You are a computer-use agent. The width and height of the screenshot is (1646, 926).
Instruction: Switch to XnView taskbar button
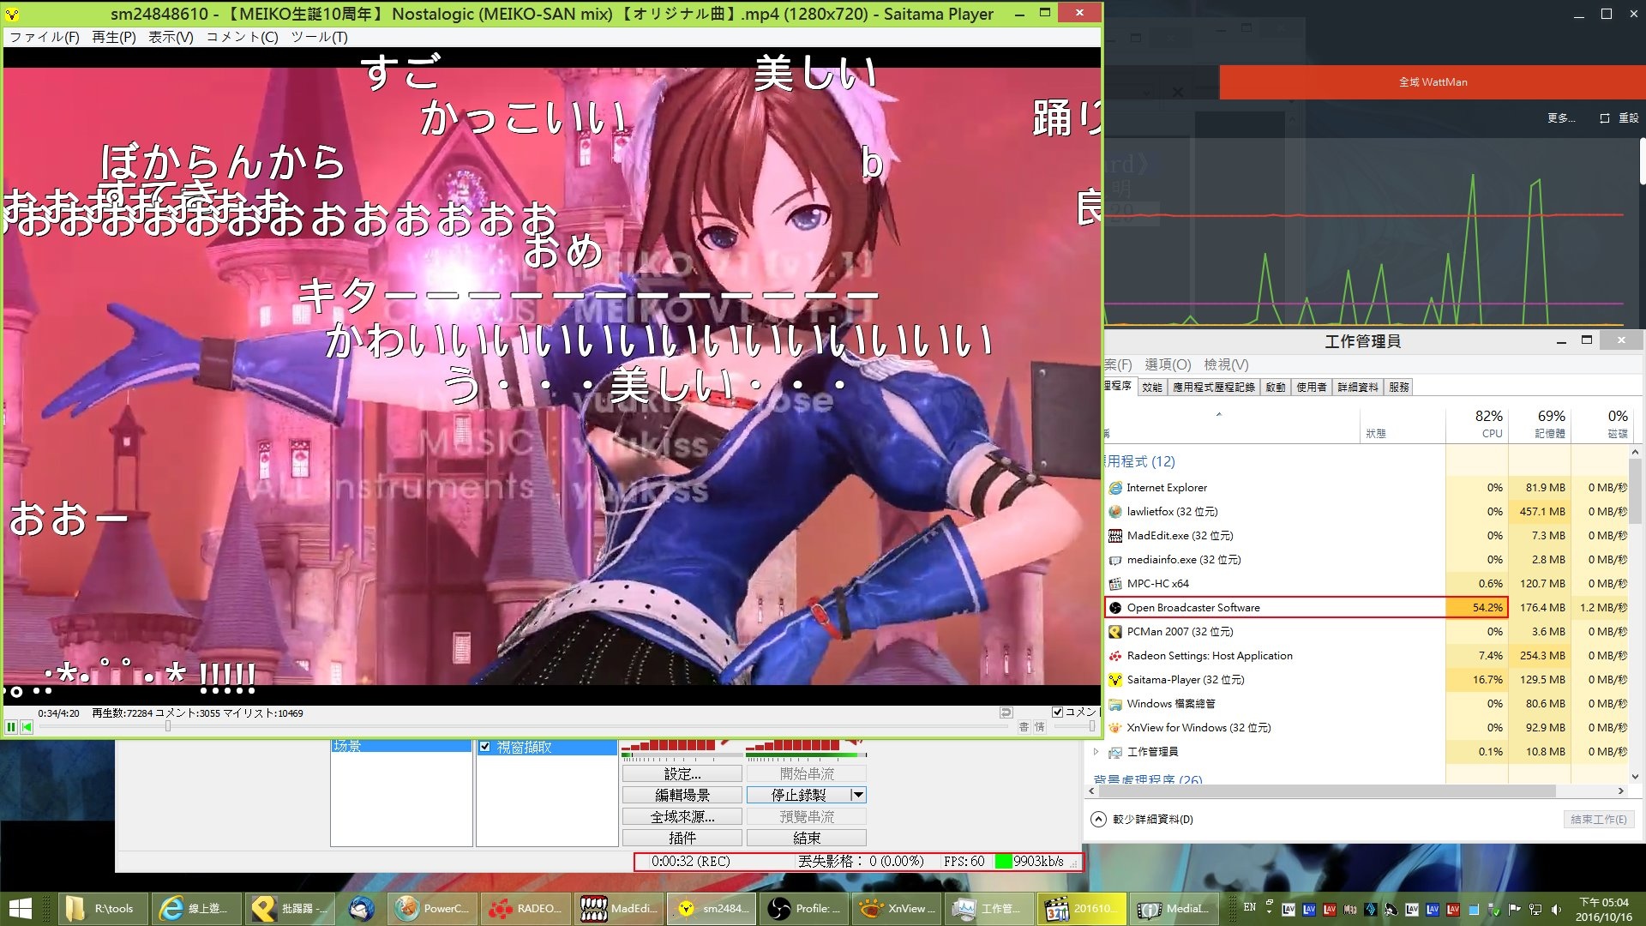pos(897,909)
